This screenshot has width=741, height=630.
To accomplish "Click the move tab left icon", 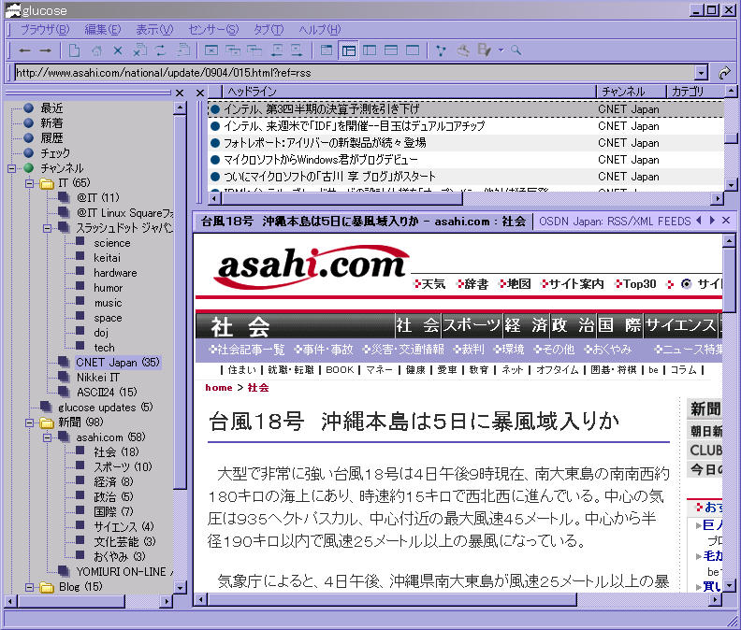I will pos(276,50).
